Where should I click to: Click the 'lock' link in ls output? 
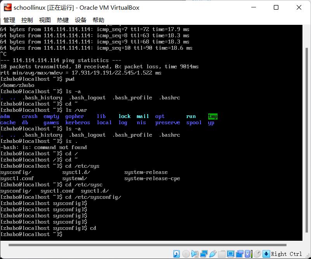[124, 116]
